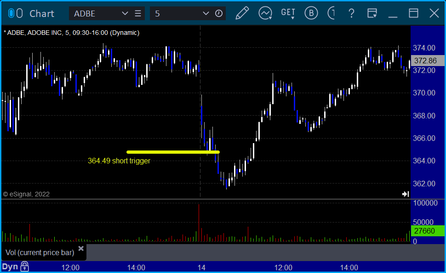446x273 pixels.
Task: Click the 366.00 price axis label
Action: 424,138
